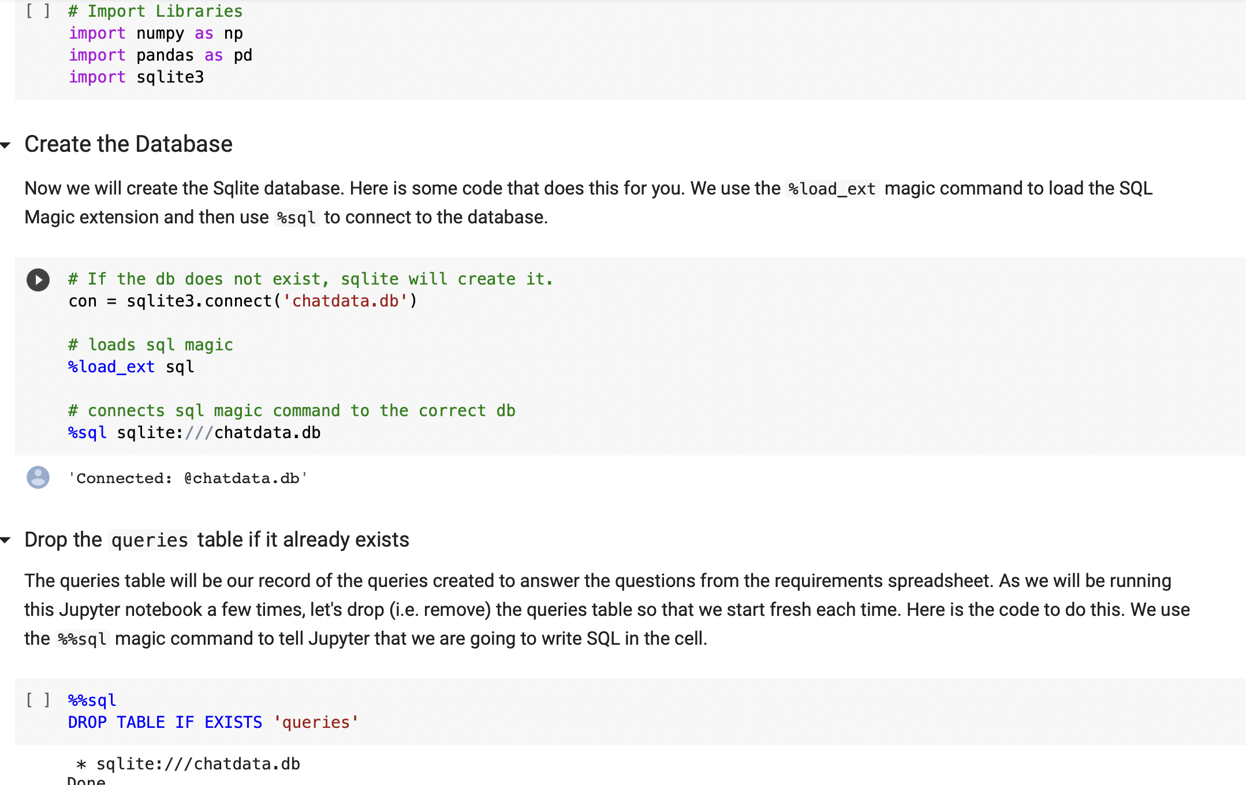Viewport: 1246px width, 785px height.
Task: Click the Drop the queries table heading
Action: 216,539
